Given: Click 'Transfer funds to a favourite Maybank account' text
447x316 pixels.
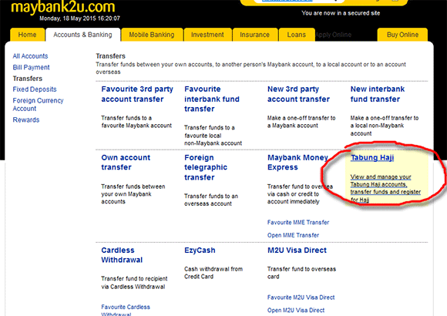Looking at the screenshot, I should tap(136, 122).
